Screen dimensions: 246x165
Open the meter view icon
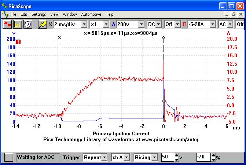28,24
